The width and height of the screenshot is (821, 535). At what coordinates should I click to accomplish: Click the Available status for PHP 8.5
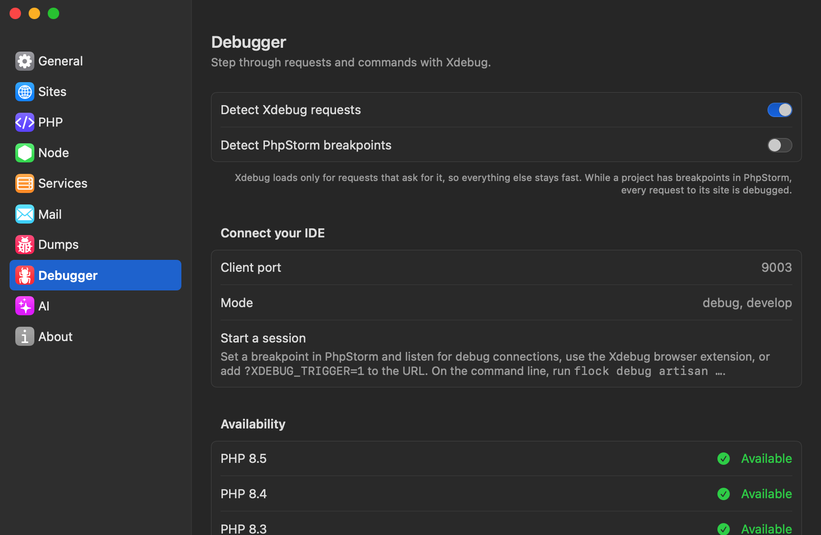pyautogui.click(x=767, y=459)
